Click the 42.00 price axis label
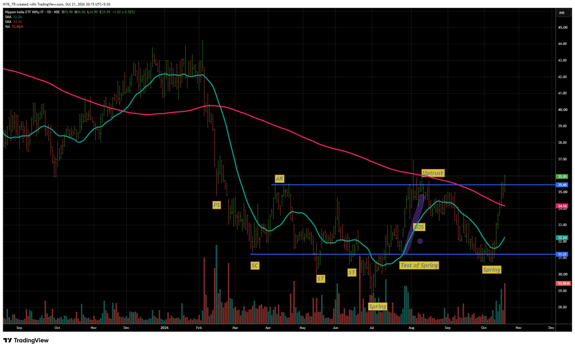The width and height of the screenshot is (575, 349). point(562,77)
